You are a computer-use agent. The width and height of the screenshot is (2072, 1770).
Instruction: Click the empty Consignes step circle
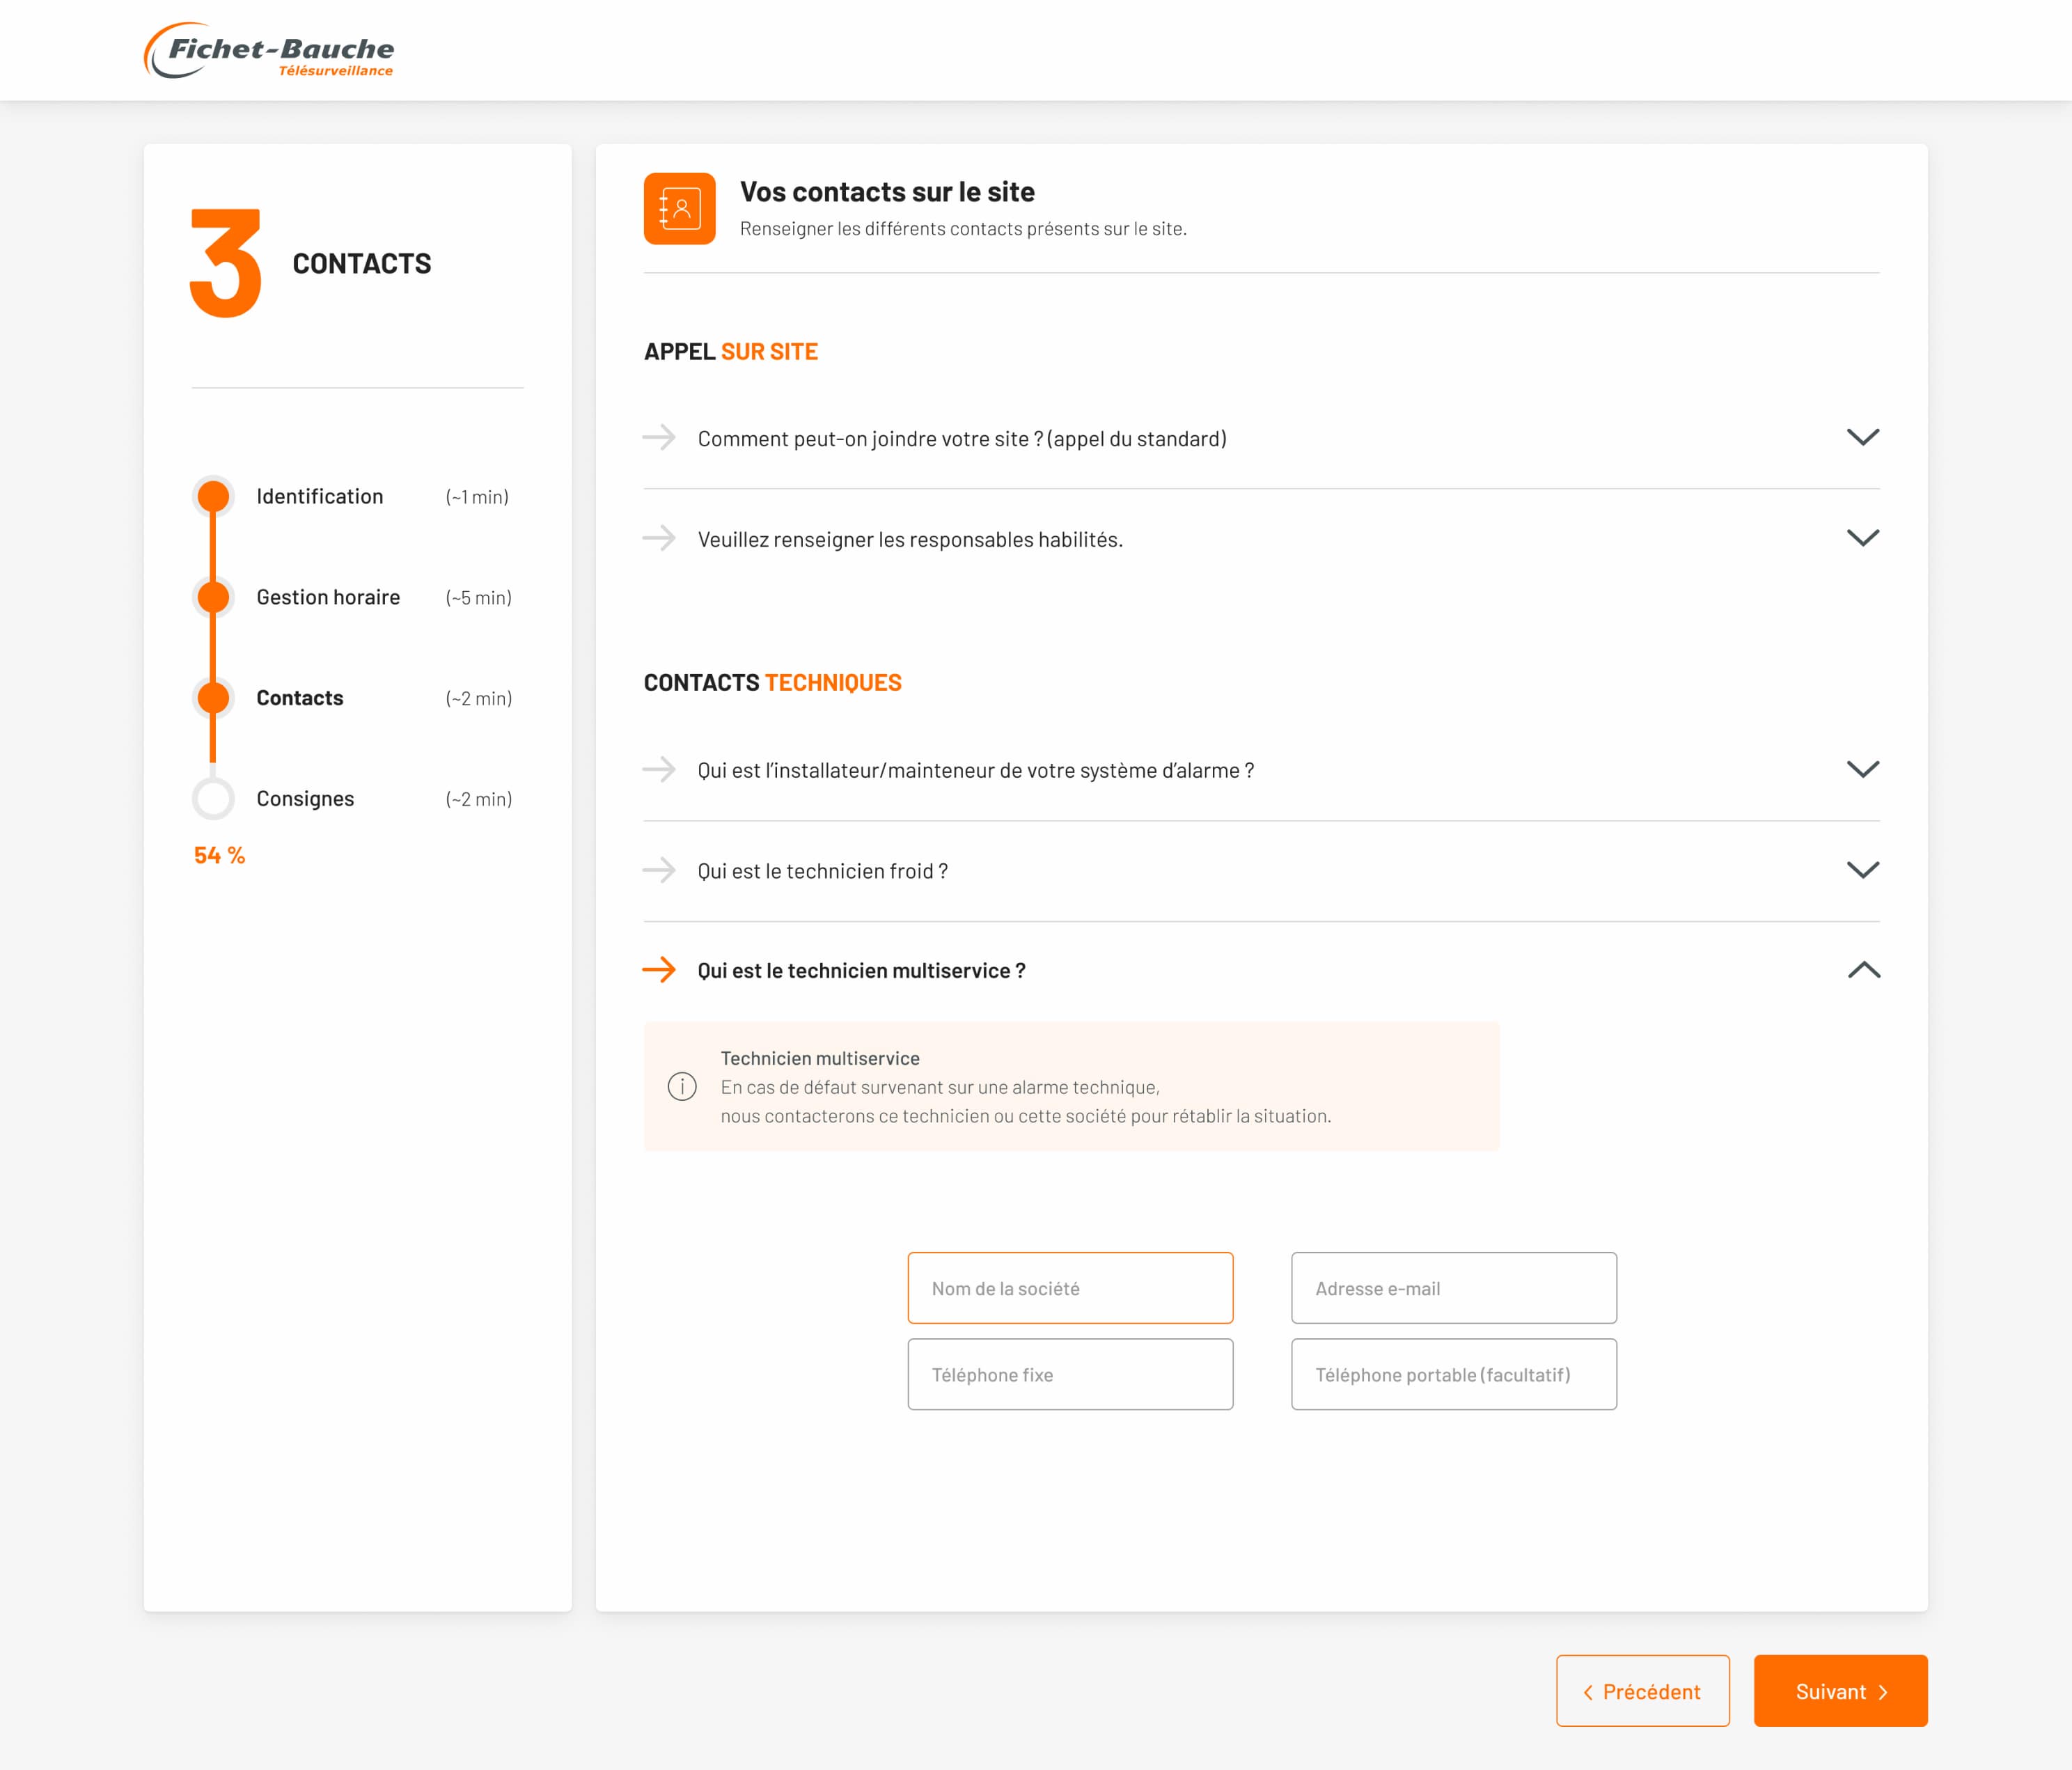pos(213,798)
